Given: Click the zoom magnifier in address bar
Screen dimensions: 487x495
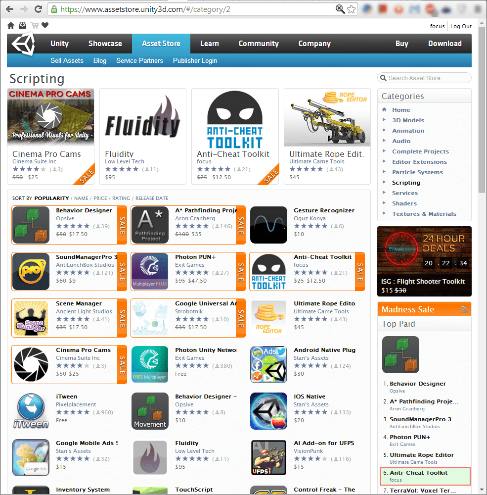Looking at the screenshot, I should point(340,9).
